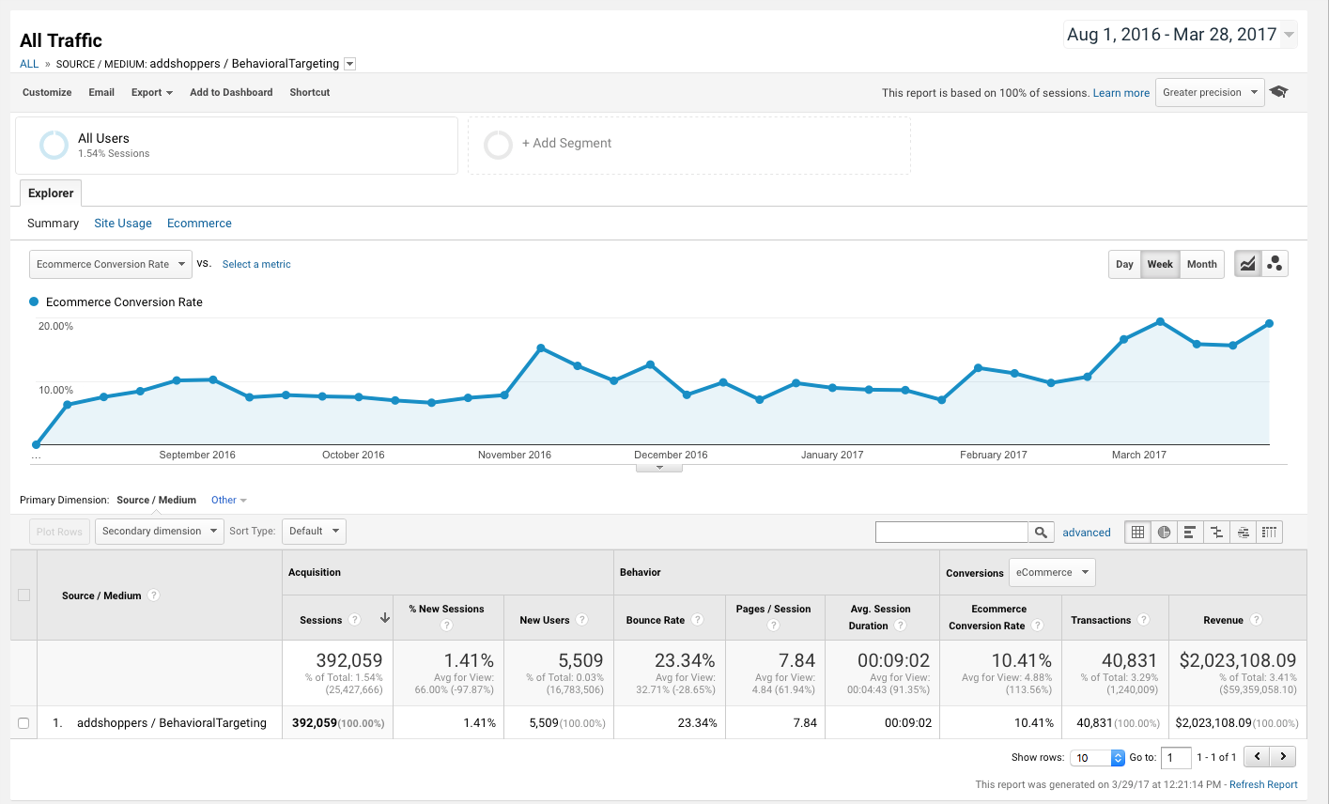Open help icon beside New Users
The height and width of the screenshot is (804, 1329).
click(582, 620)
